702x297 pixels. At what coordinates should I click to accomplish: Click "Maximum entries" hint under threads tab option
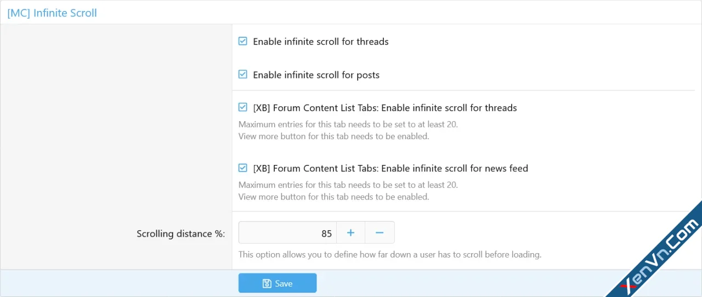pos(348,124)
